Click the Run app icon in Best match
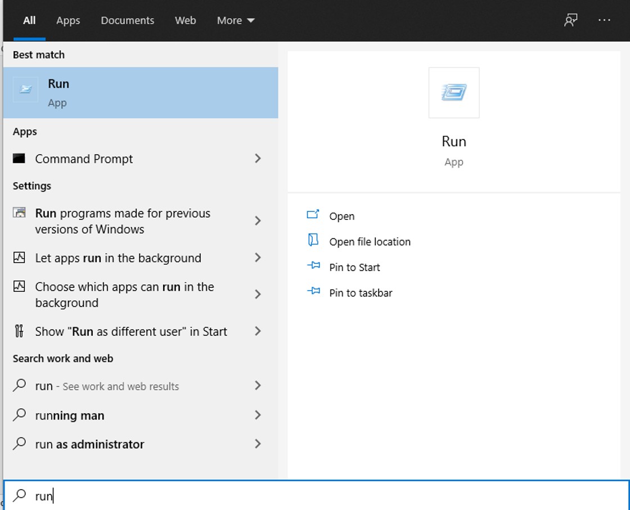The height and width of the screenshot is (510, 630). point(26,90)
